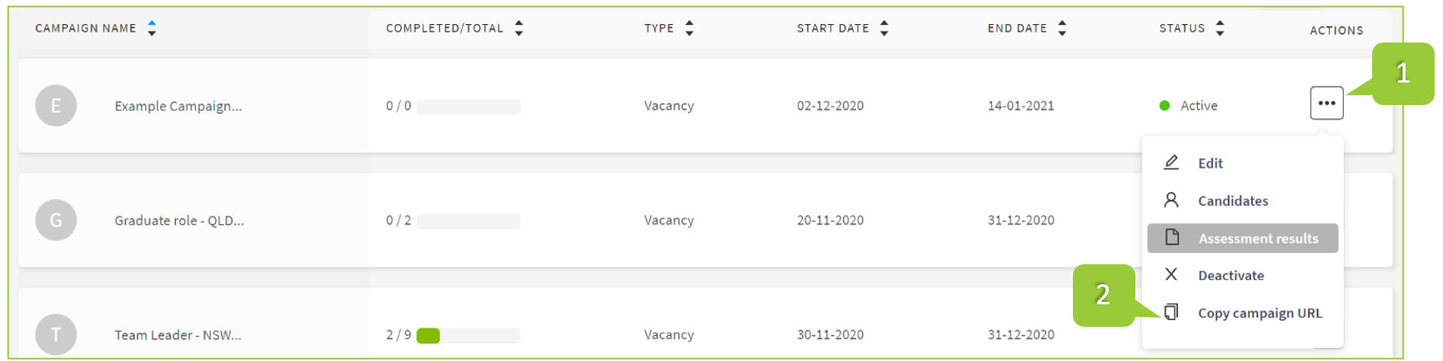Click the pencil Edit icon
Screen dimensions: 1443x361
[1171, 163]
